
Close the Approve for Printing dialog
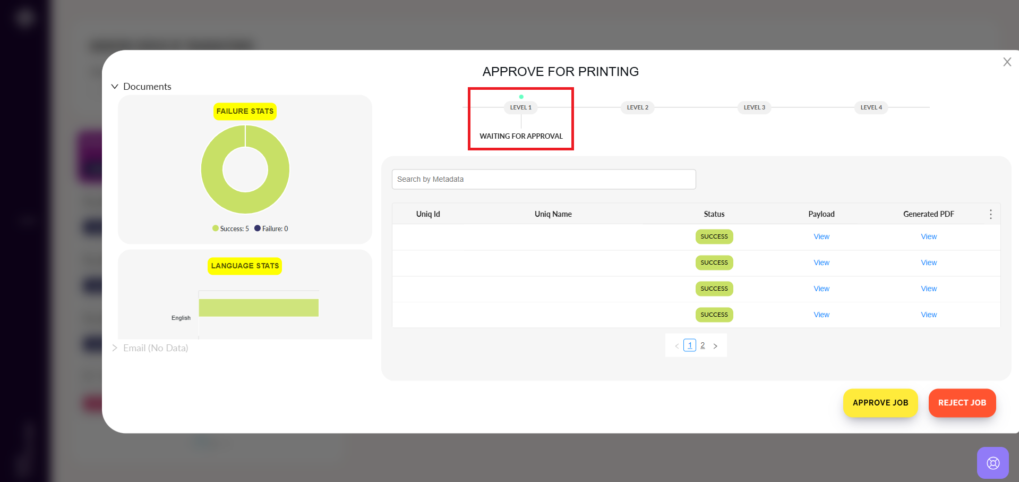coord(1007,62)
